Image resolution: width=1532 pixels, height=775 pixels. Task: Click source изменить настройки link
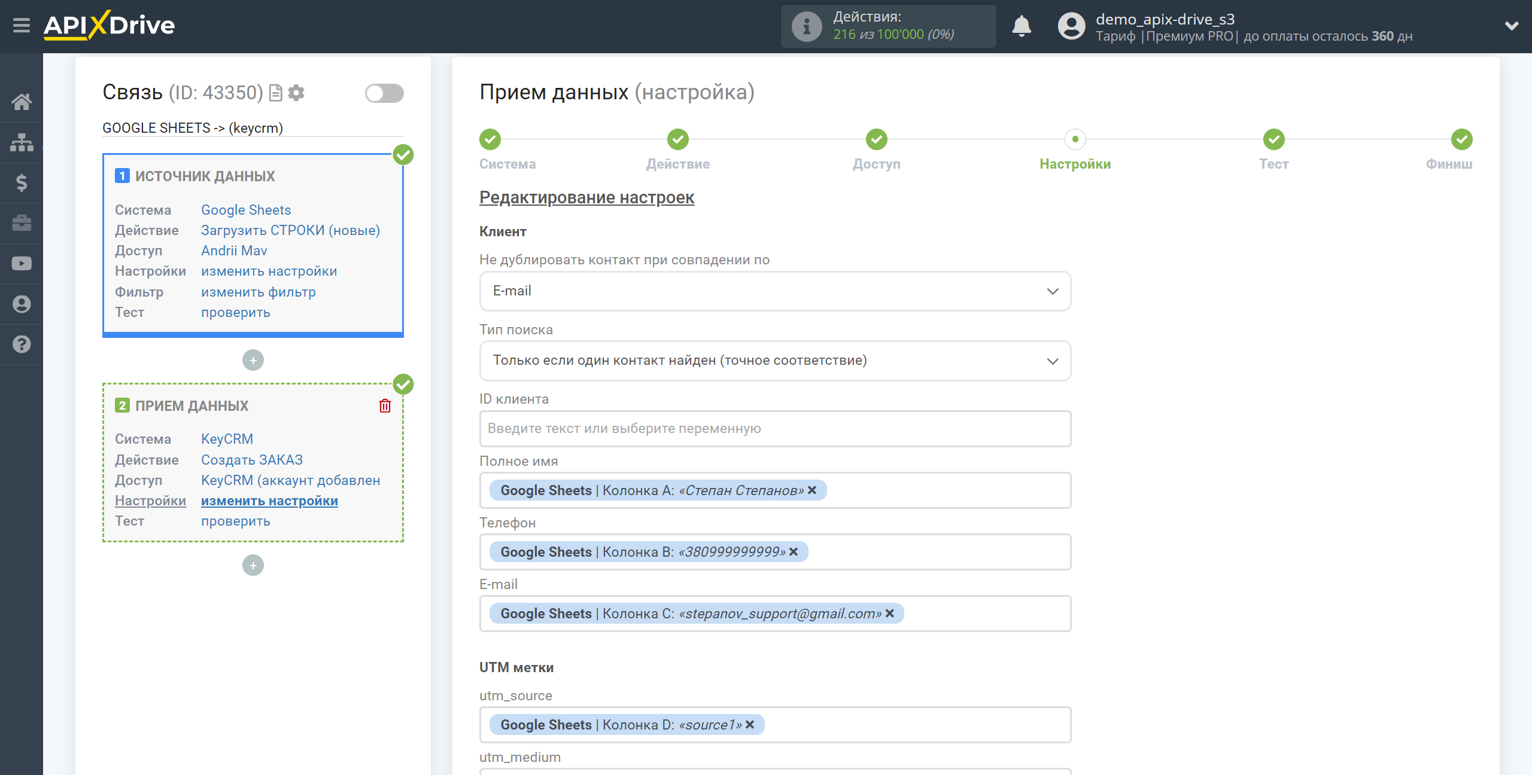pyautogui.click(x=269, y=271)
